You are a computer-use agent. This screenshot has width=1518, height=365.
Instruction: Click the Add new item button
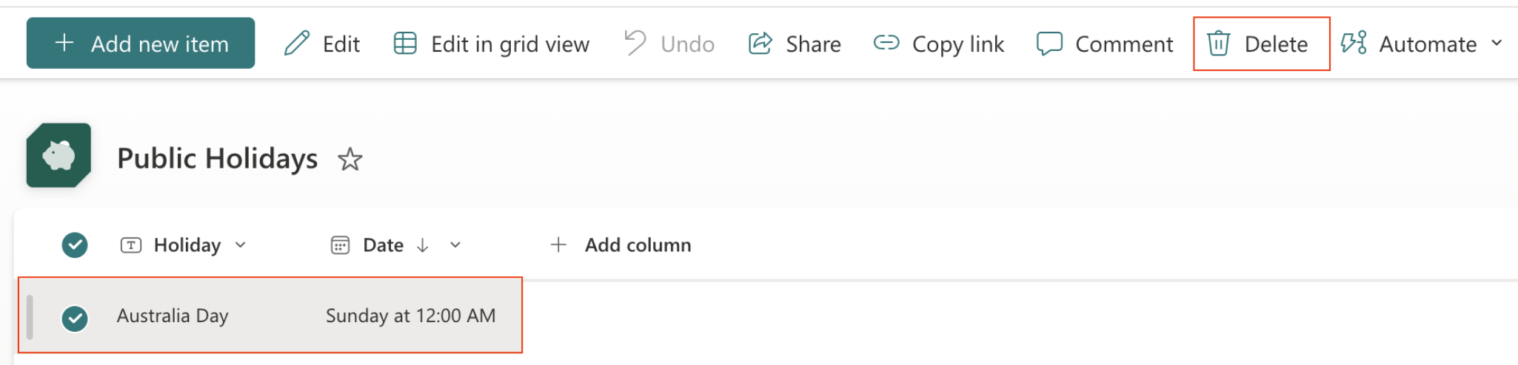click(x=141, y=44)
